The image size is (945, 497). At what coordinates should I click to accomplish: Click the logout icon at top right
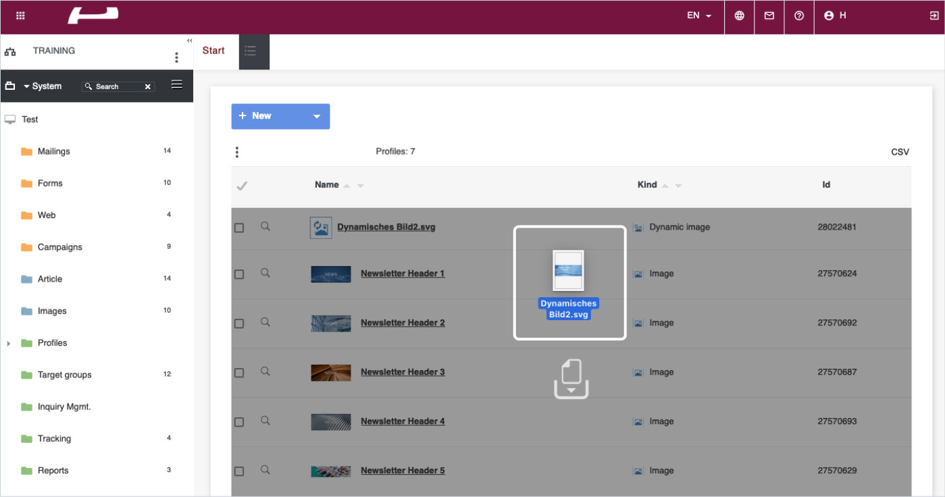(934, 16)
